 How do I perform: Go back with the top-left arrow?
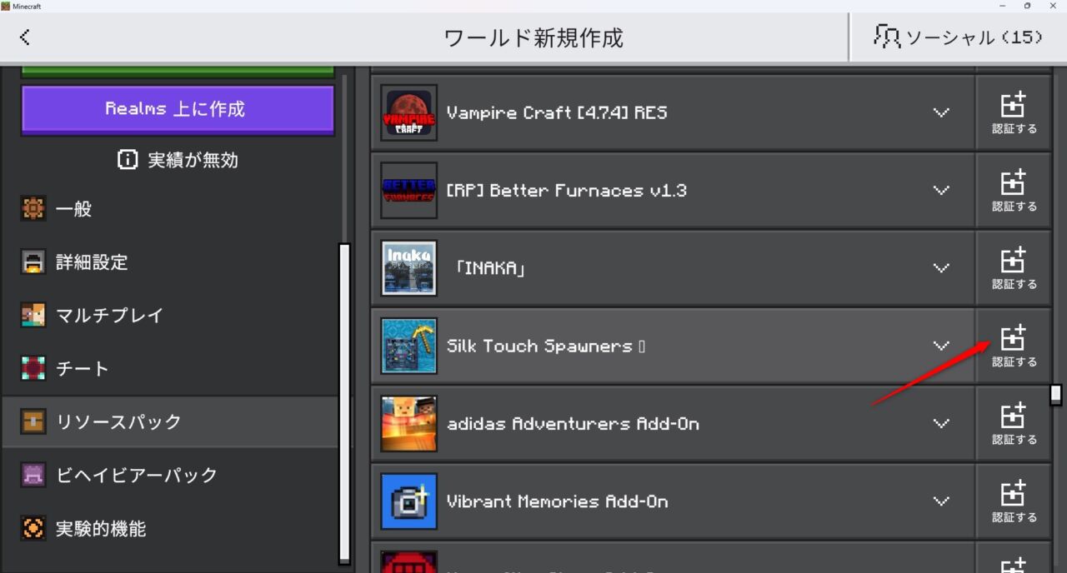[25, 37]
